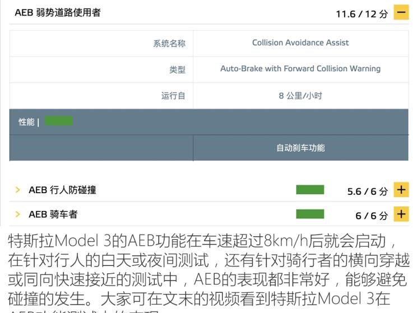
Task: Click the 类型 label cell
Action: (x=101, y=69)
